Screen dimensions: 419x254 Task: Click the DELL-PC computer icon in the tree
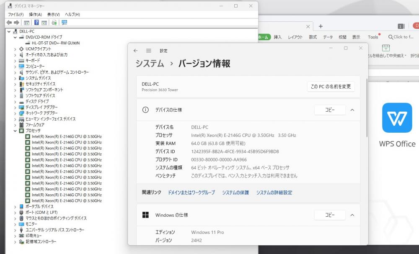tap(15, 31)
